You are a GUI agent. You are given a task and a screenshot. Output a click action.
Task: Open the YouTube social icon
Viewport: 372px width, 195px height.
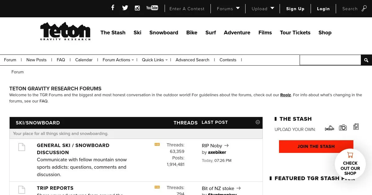[x=152, y=8]
